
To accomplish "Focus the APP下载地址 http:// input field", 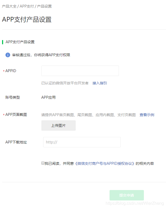I will [82, 142].
